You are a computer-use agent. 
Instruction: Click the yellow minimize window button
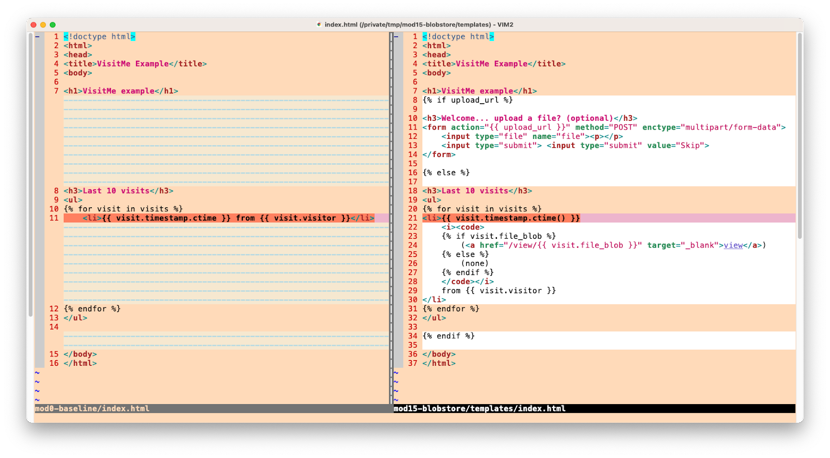(x=43, y=25)
